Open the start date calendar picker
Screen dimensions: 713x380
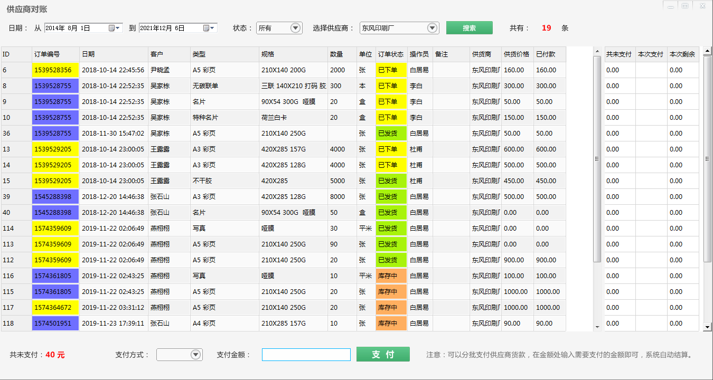click(x=115, y=28)
